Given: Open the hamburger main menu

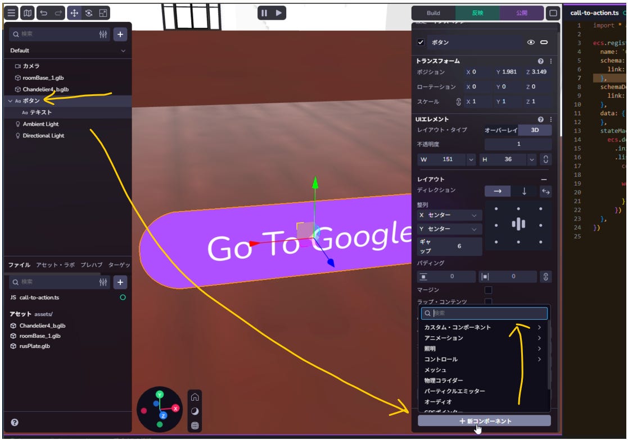Looking at the screenshot, I should click(12, 13).
